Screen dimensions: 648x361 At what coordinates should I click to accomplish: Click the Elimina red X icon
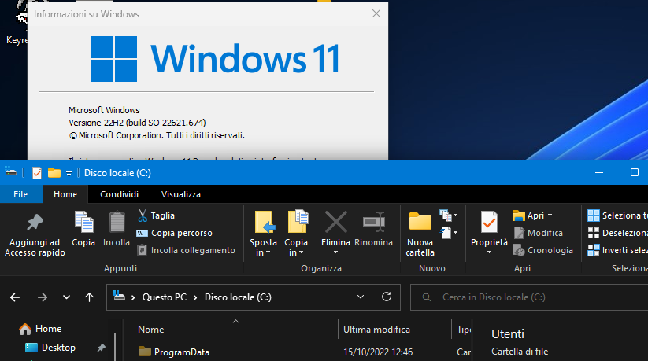coord(335,223)
